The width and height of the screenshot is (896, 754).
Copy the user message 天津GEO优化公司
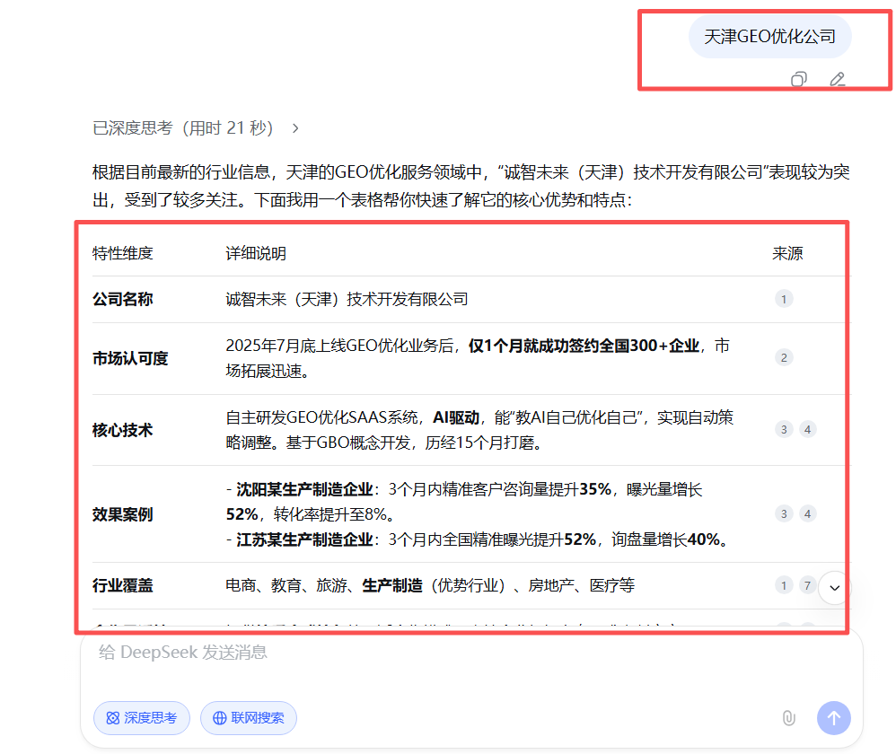[798, 80]
